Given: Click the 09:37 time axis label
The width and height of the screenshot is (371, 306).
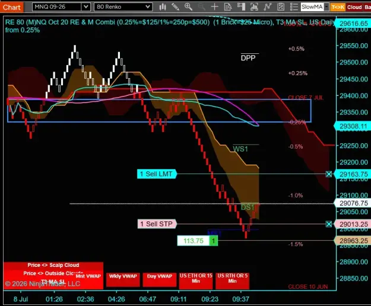Looking at the screenshot, I should coord(240,299).
